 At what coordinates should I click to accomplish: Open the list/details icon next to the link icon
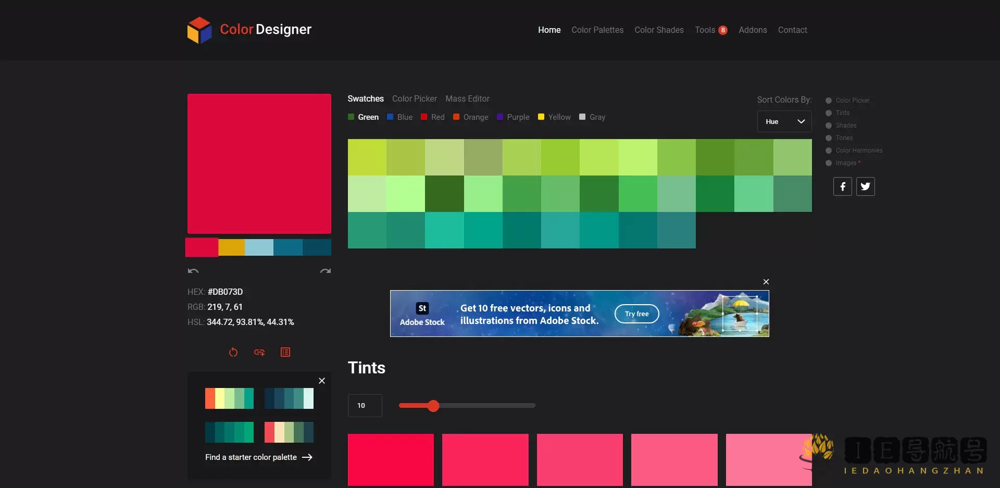click(x=285, y=352)
